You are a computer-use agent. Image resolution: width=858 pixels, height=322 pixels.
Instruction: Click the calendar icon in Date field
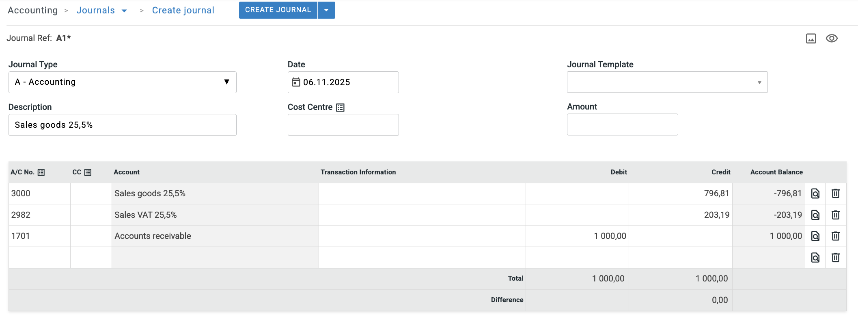(296, 82)
